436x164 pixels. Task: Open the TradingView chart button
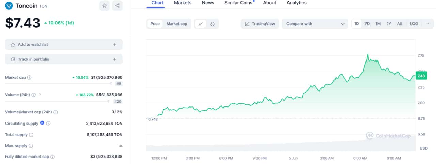[260, 24]
